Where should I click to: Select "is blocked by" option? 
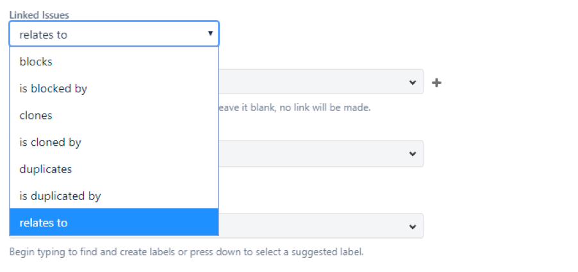click(x=114, y=89)
